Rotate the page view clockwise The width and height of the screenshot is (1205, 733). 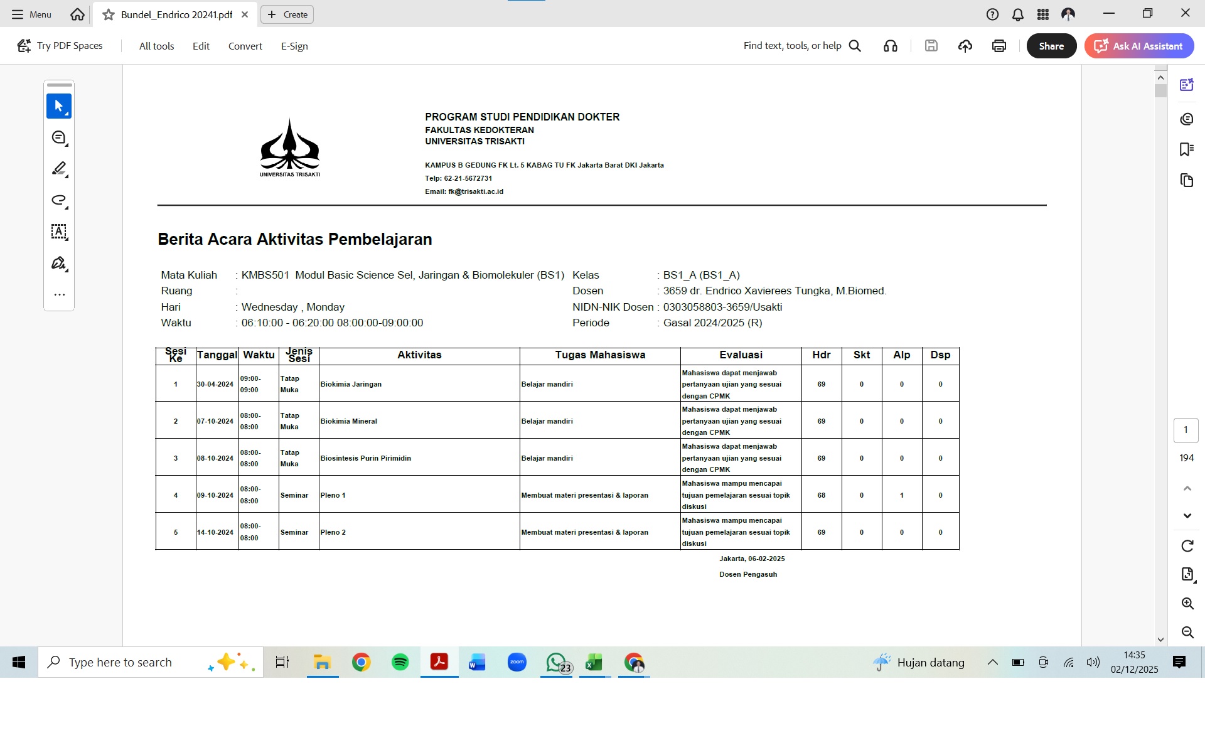click(x=1187, y=546)
